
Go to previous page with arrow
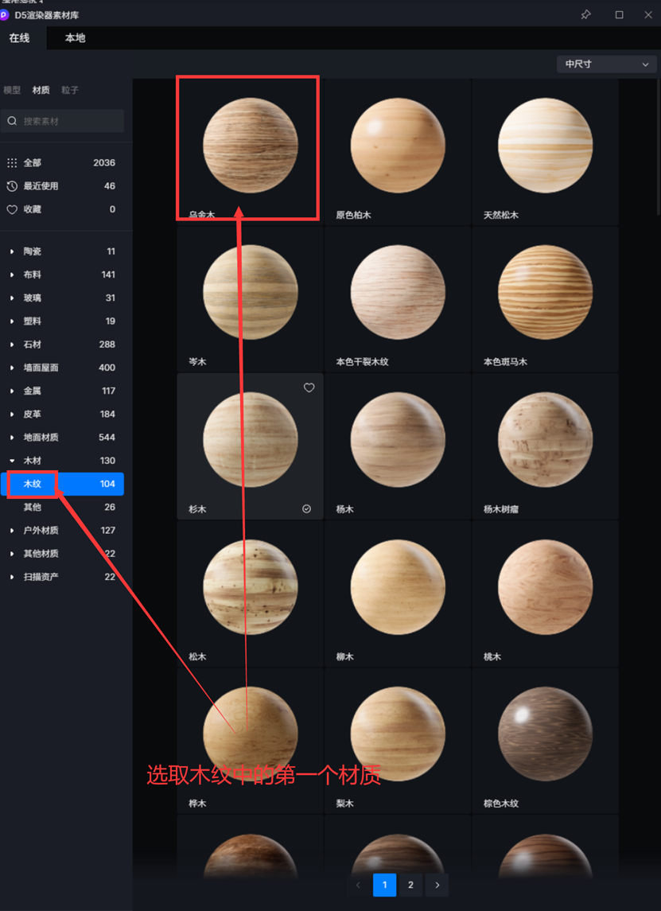coord(358,885)
